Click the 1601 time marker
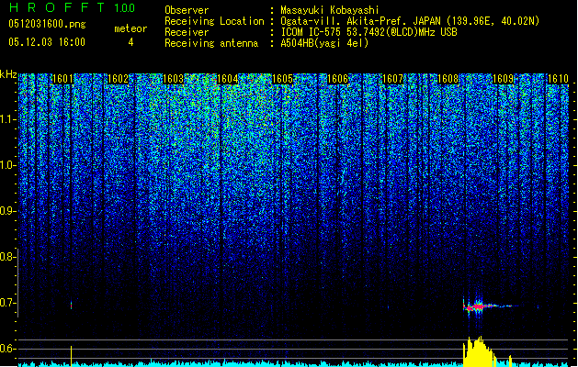Viewport: 578px width, 367px height. (x=62, y=79)
